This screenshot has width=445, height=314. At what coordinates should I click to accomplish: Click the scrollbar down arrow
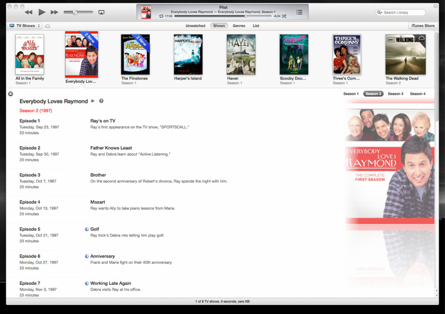(x=436, y=296)
